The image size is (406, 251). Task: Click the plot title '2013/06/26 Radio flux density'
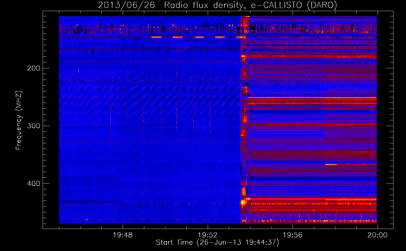tap(217, 5)
